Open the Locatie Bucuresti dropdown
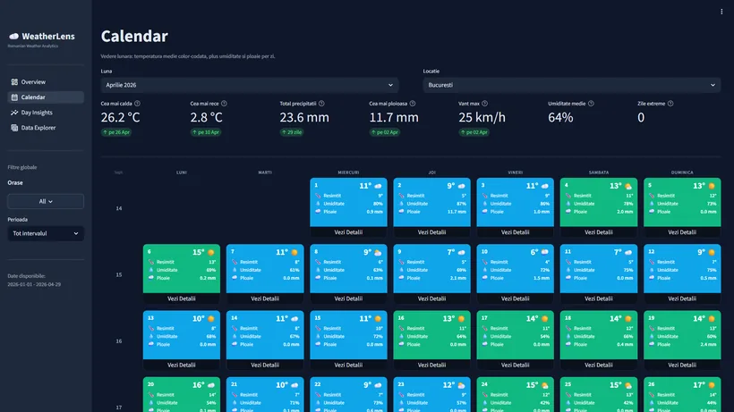The width and height of the screenshot is (734, 412). click(x=572, y=85)
